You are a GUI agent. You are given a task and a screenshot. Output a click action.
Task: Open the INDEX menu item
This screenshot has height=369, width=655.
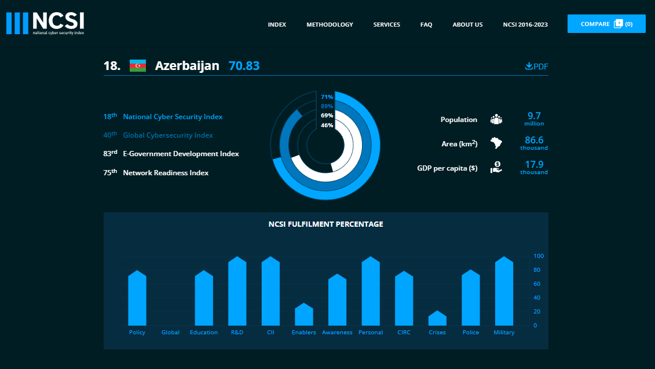[x=277, y=25]
